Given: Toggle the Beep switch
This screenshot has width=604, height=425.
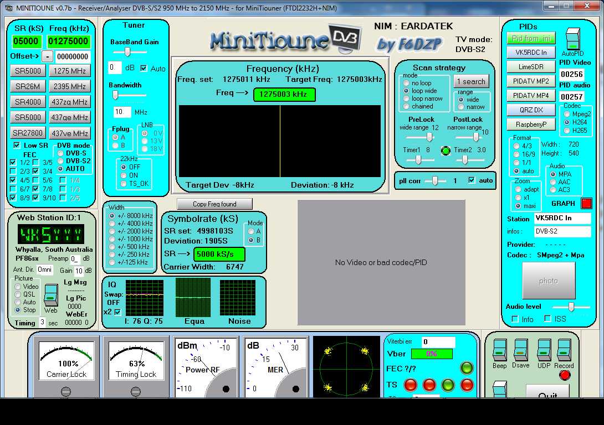Looking at the screenshot, I should [x=500, y=350].
